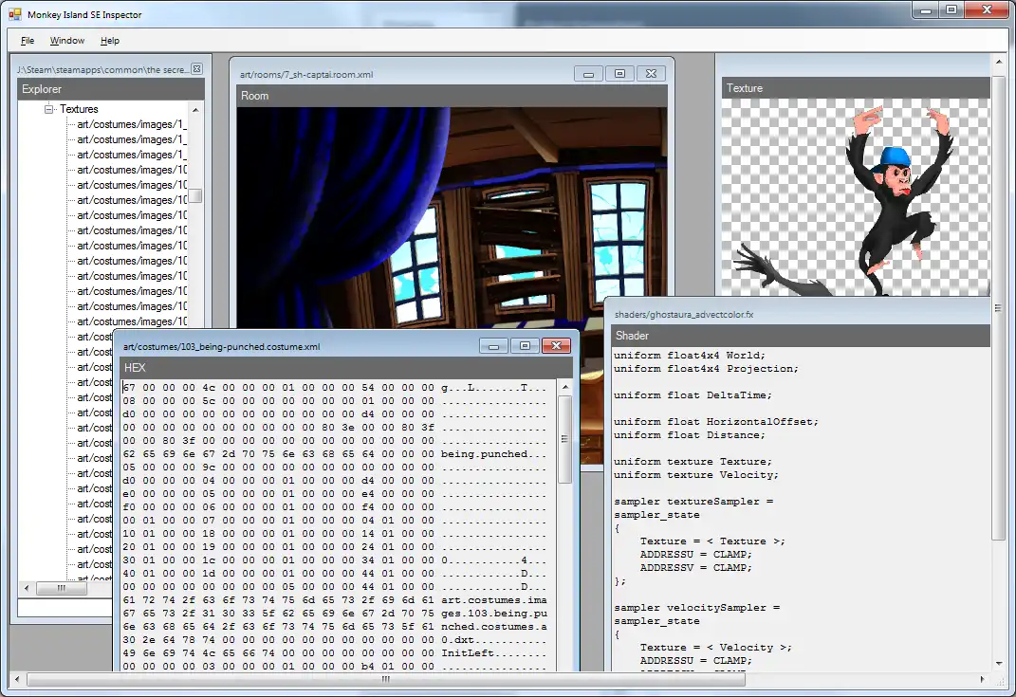Viewport: 1016px width, 697px height.
Task: Open the Window menu
Action: point(66,40)
